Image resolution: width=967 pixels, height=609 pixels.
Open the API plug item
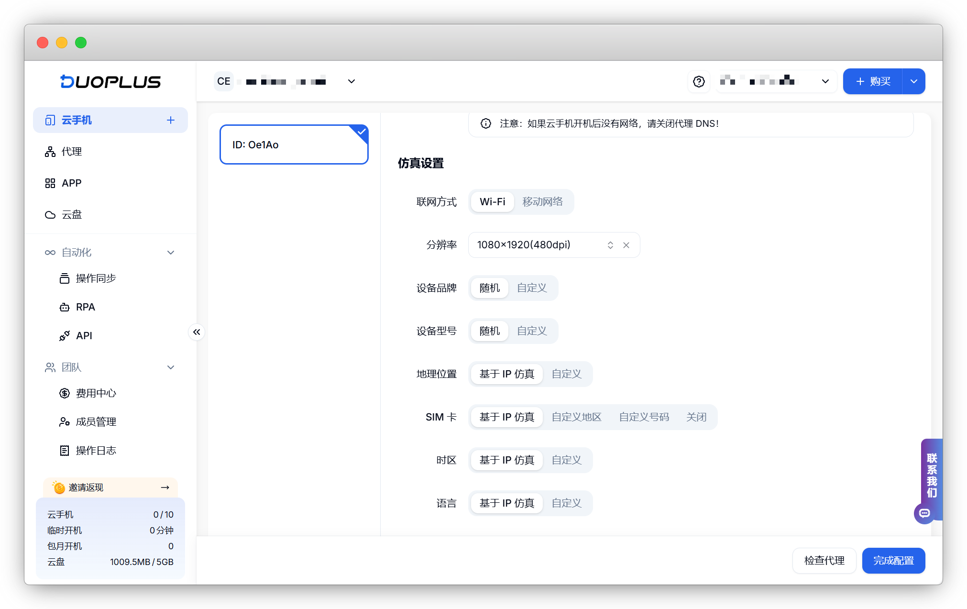pos(84,336)
